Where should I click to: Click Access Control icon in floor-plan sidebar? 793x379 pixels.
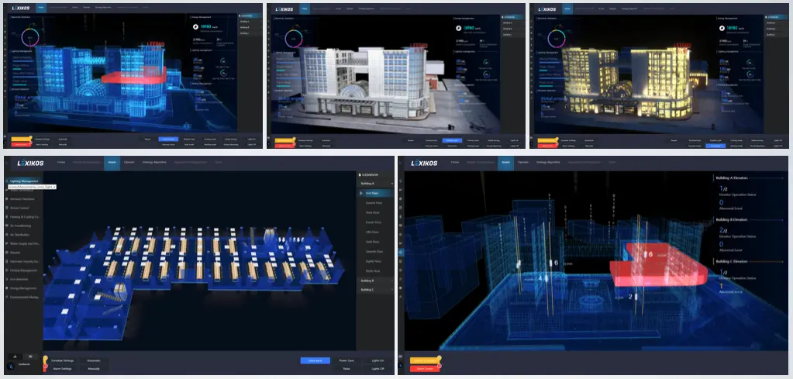pos(6,208)
